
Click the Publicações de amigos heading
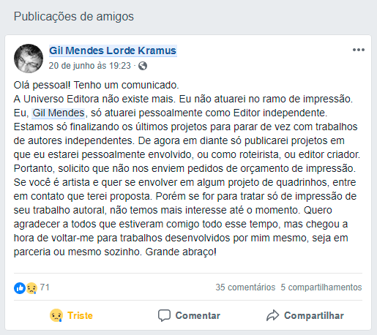click(x=74, y=17)
